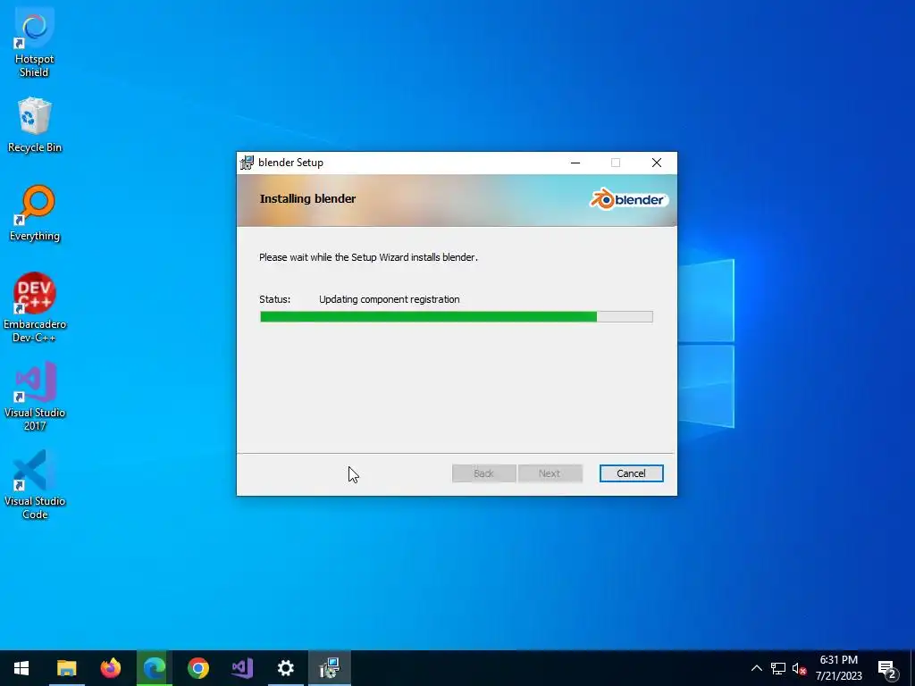Viewport: 915px width, 686px height.
Task: Click the network icon in system tray
Action: (x=778, y=668)
